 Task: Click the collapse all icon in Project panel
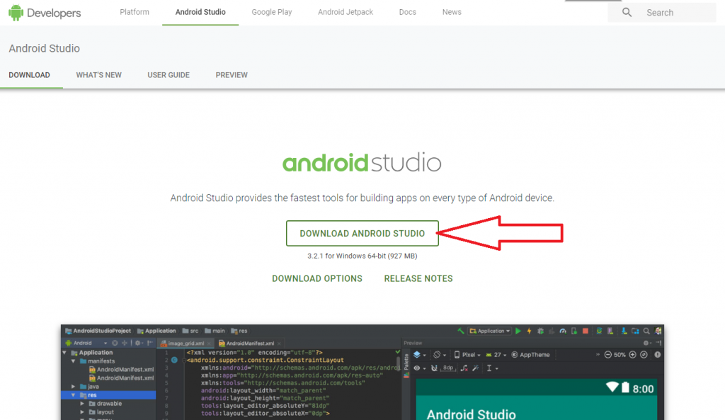tap(125, 344)
